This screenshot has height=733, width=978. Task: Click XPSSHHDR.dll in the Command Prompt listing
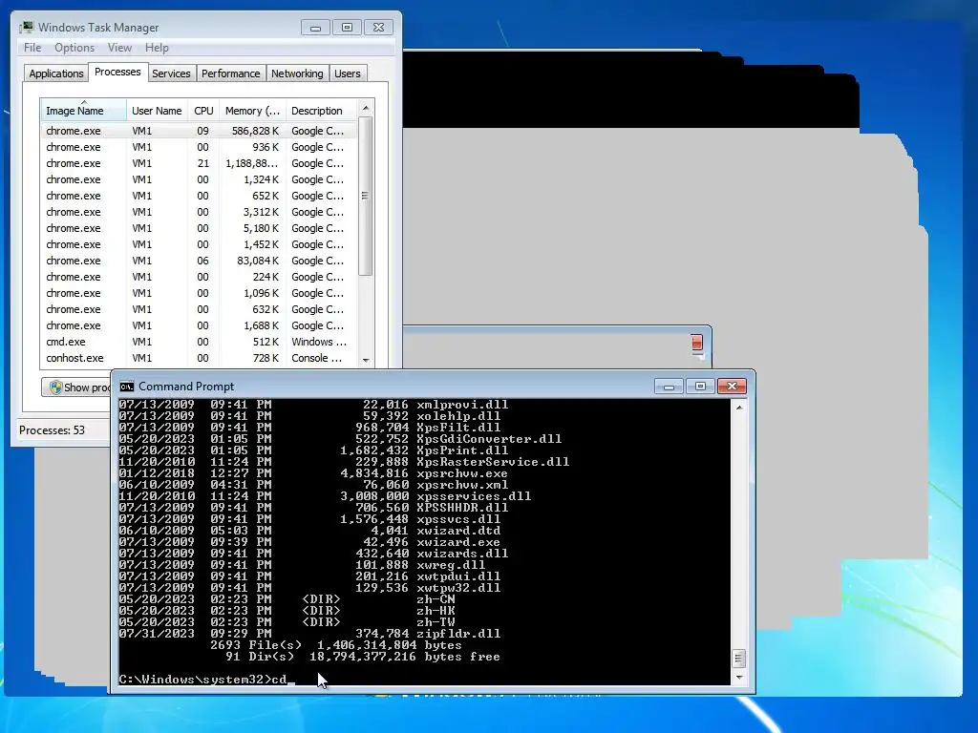click(x=462, y=508)
